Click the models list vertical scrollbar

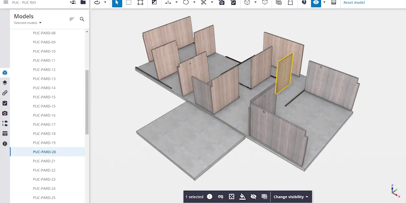(87, 101)
